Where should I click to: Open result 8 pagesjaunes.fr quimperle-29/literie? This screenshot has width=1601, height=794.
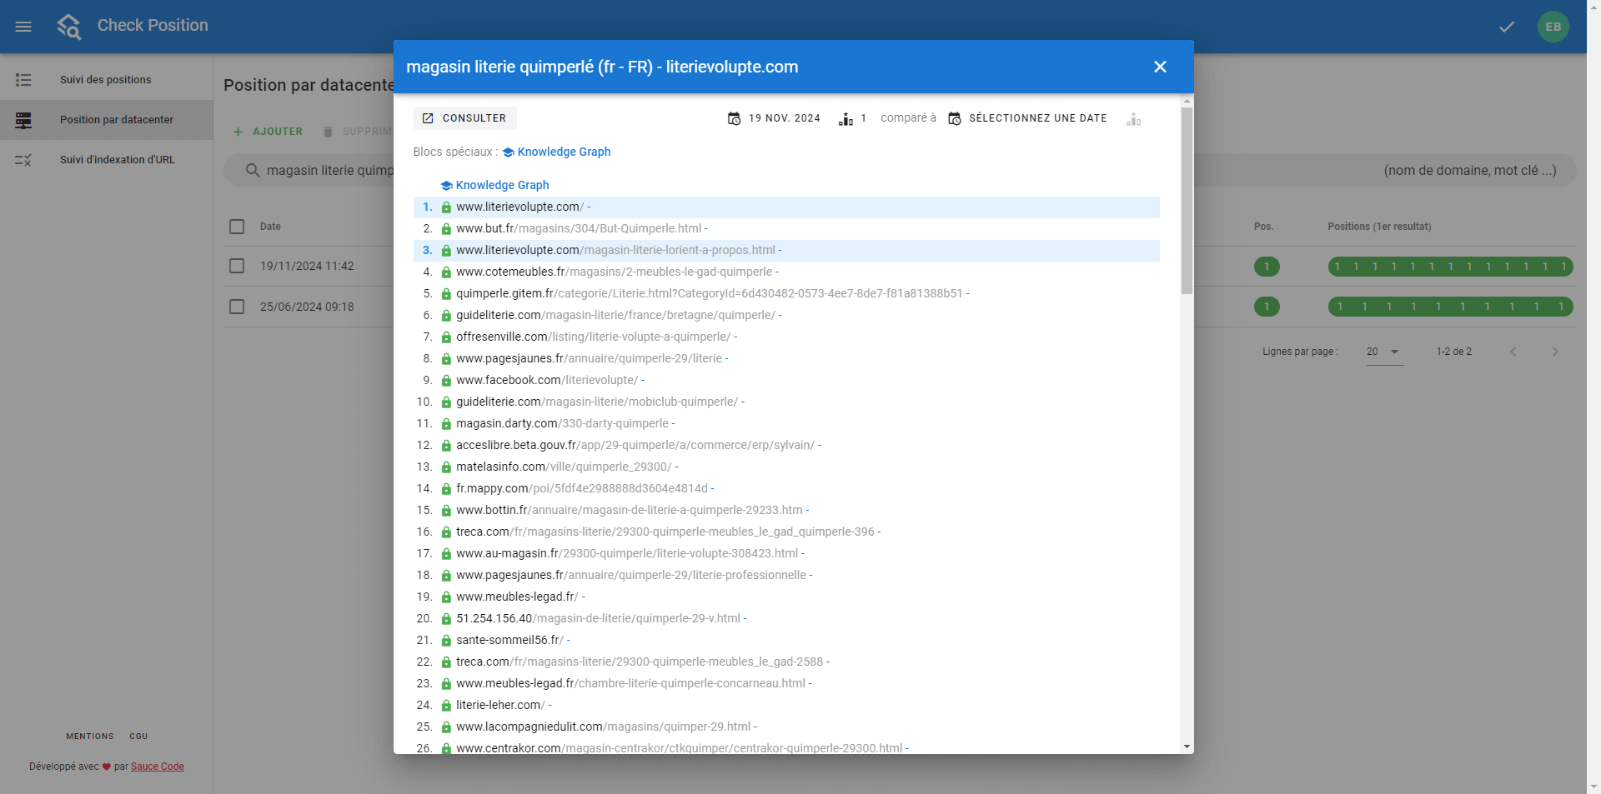(589, 358)
